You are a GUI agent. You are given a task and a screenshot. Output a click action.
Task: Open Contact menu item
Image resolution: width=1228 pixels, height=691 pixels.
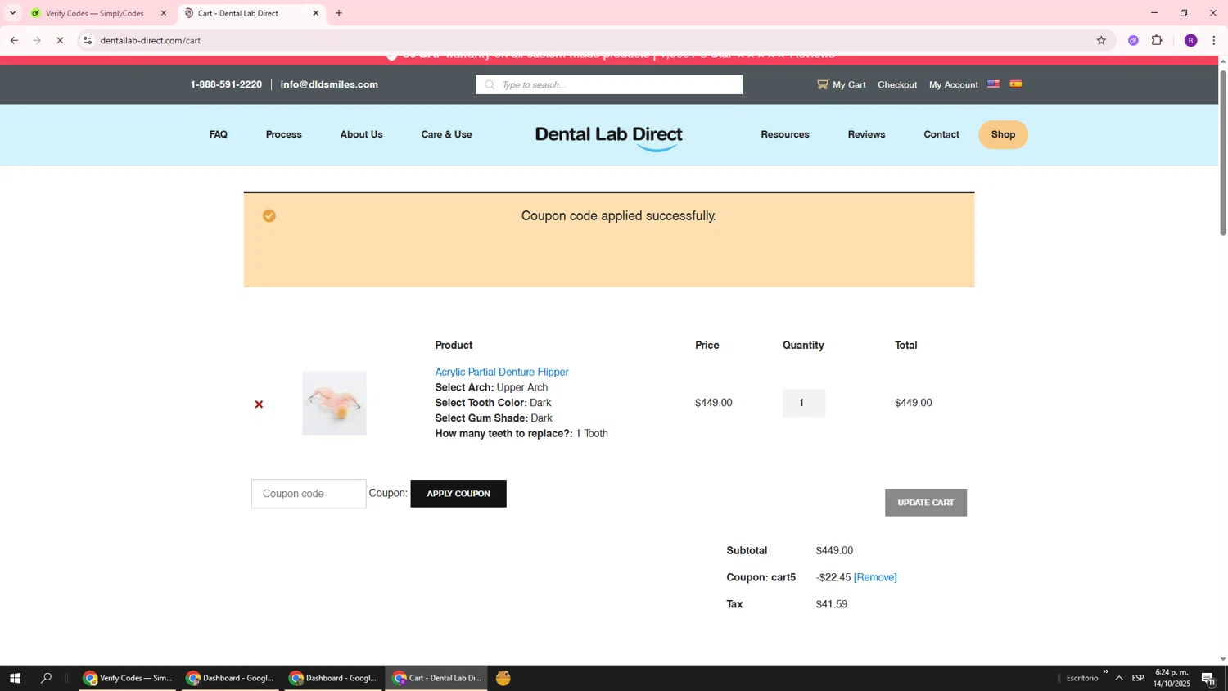tap(941, 134)
